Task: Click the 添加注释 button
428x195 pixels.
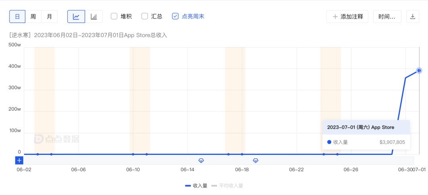Action: 347,17
